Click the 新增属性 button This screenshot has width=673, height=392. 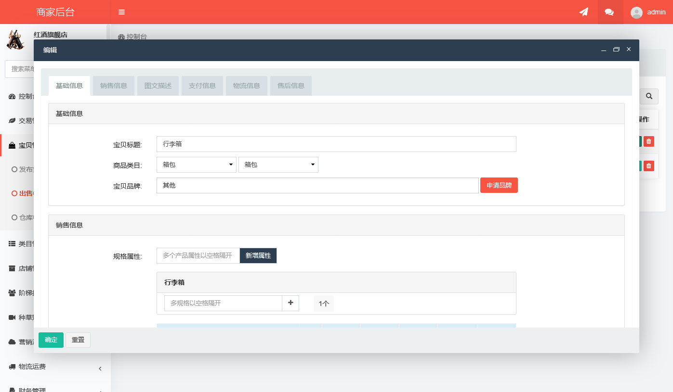pos(258,255)
